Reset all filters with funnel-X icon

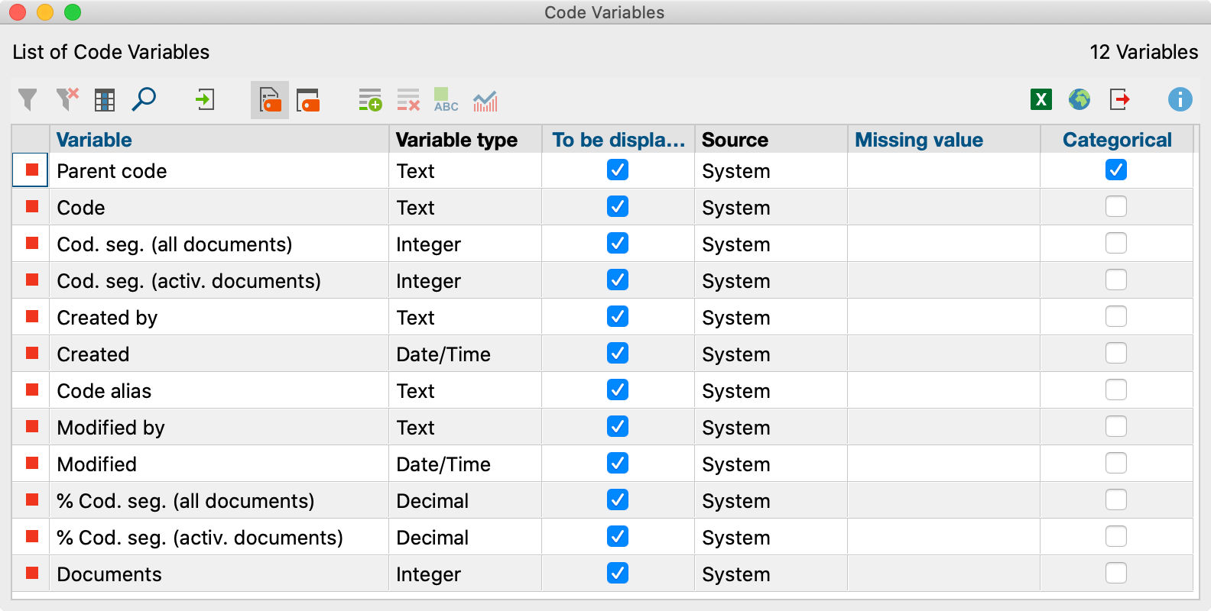[67, 100]
